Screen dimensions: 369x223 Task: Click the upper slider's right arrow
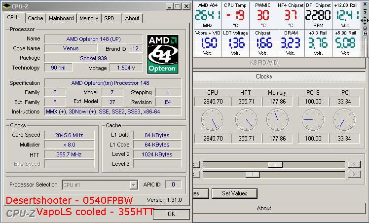tap(354, 164)
